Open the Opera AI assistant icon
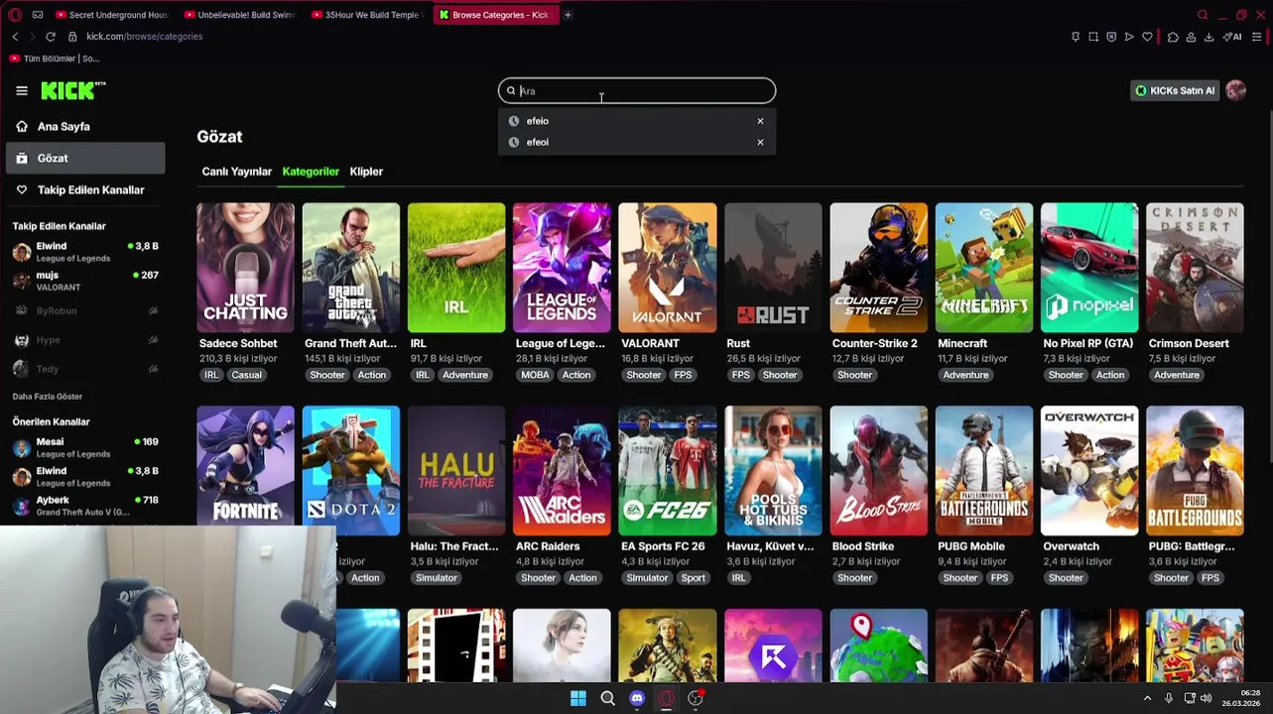This screenshot has width=1273, height=714. tap(1232, 37)
